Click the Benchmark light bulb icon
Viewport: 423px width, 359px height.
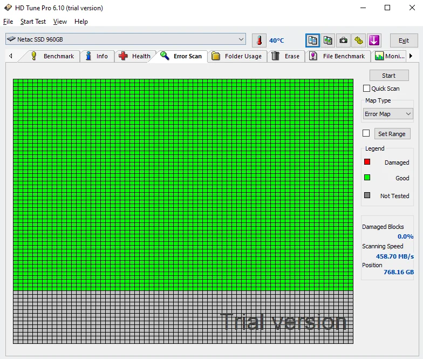33,56
